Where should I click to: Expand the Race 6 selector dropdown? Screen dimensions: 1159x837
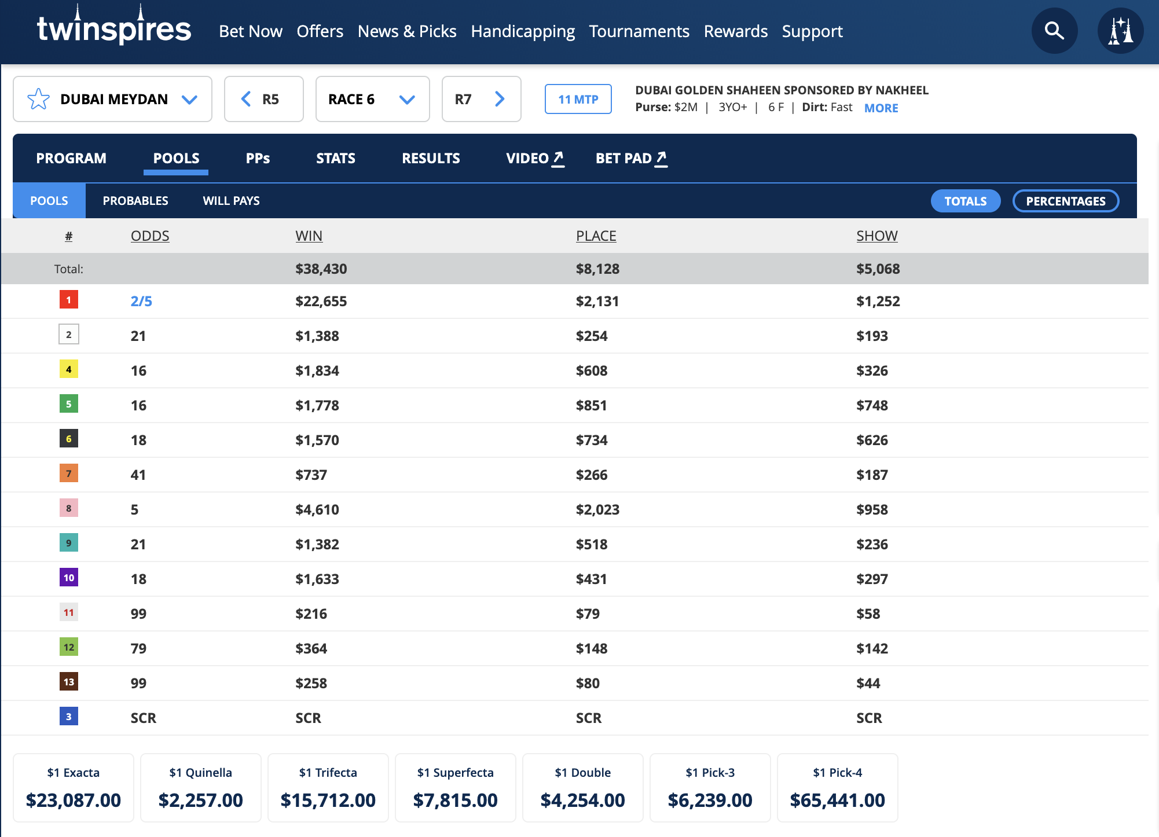point(407,99)
